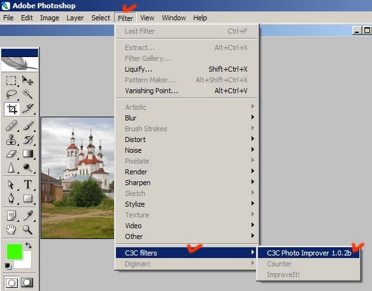Open the Help menu

pos(200,18)
